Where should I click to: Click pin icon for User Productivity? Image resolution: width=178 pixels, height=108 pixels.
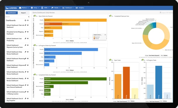pos(25,38)
